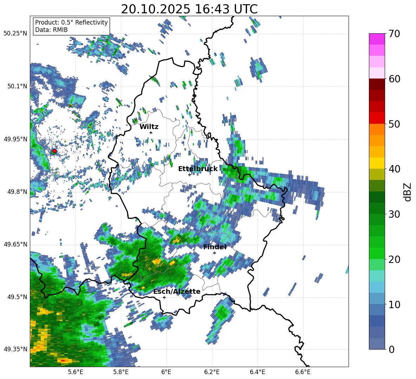The height and width of the screenshot is (379, 416).
Task: Click the 6.2°E longitude label
Action: 212,372
